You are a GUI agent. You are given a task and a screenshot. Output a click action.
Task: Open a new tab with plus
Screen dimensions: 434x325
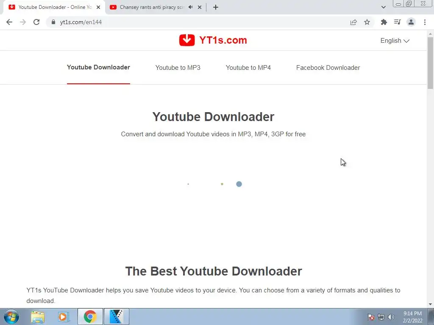pyautogui.click(x=216, y=7)
